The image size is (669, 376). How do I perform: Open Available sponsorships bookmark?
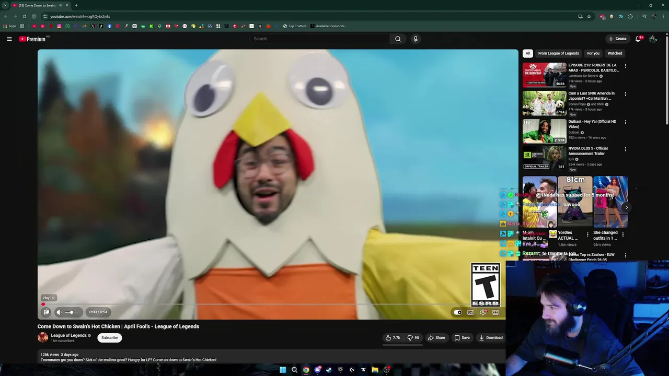[x=328, y=26]
